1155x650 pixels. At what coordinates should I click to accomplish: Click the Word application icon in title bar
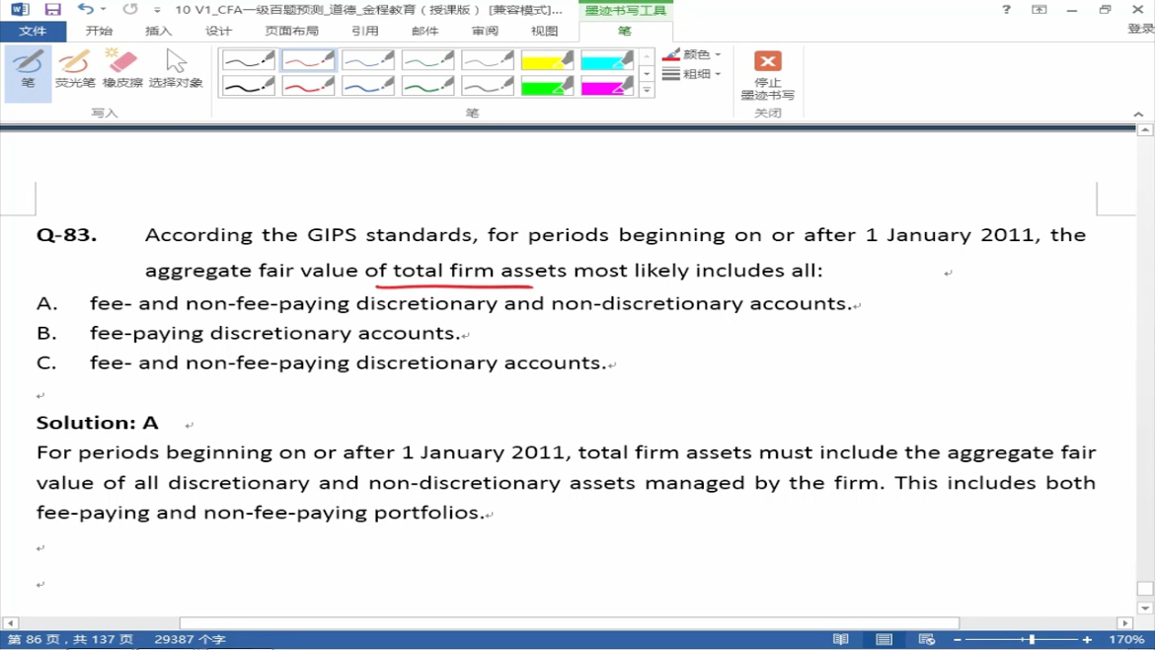pyautogui.click(x=19, y=10)
